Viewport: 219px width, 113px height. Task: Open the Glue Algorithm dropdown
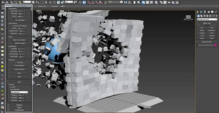pyautogui.click(x=19, y=92)
